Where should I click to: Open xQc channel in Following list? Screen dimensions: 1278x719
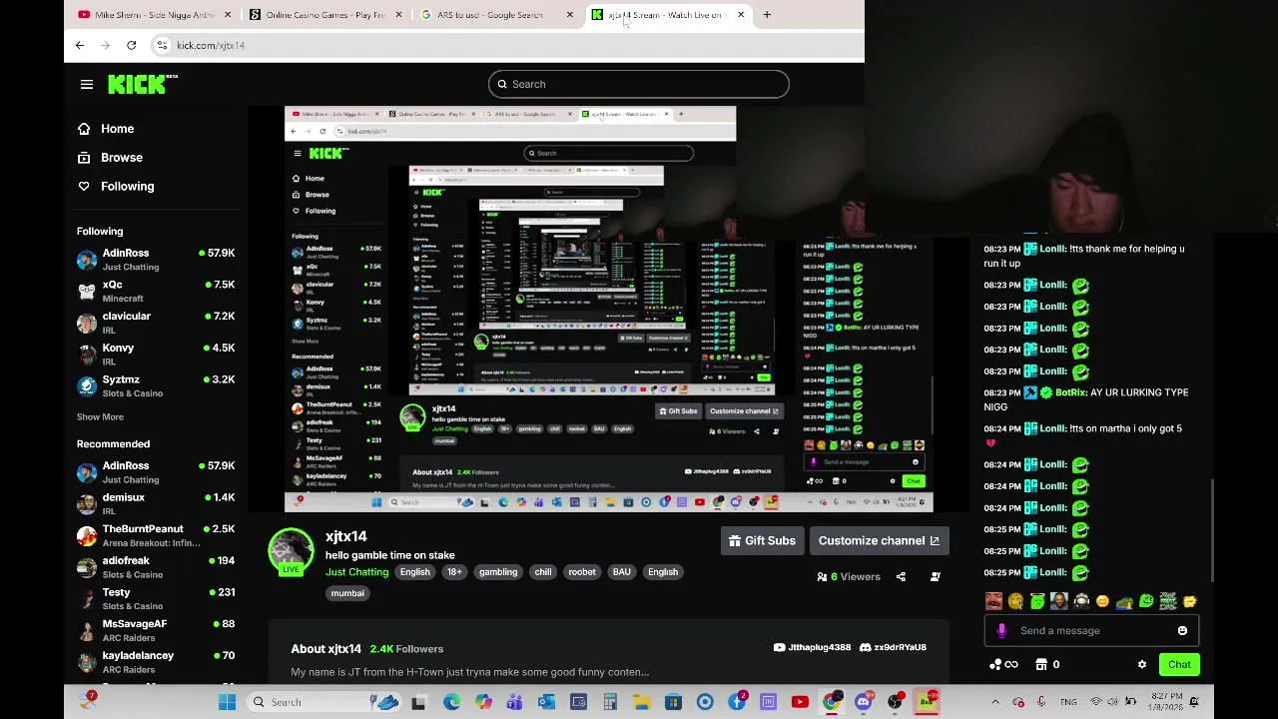pyautogui.click(x=156, y=292)
